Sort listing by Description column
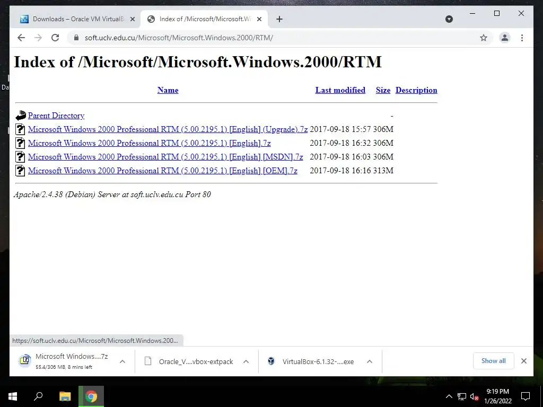Viewport: 543px width, 407px height. pyautogui.click(x=416, y=90)
